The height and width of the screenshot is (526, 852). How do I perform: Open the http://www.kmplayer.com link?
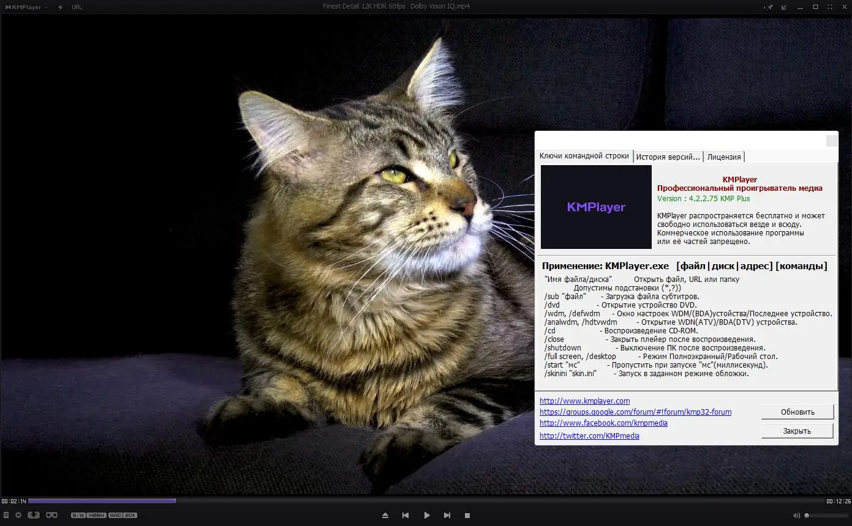(584, 401)
